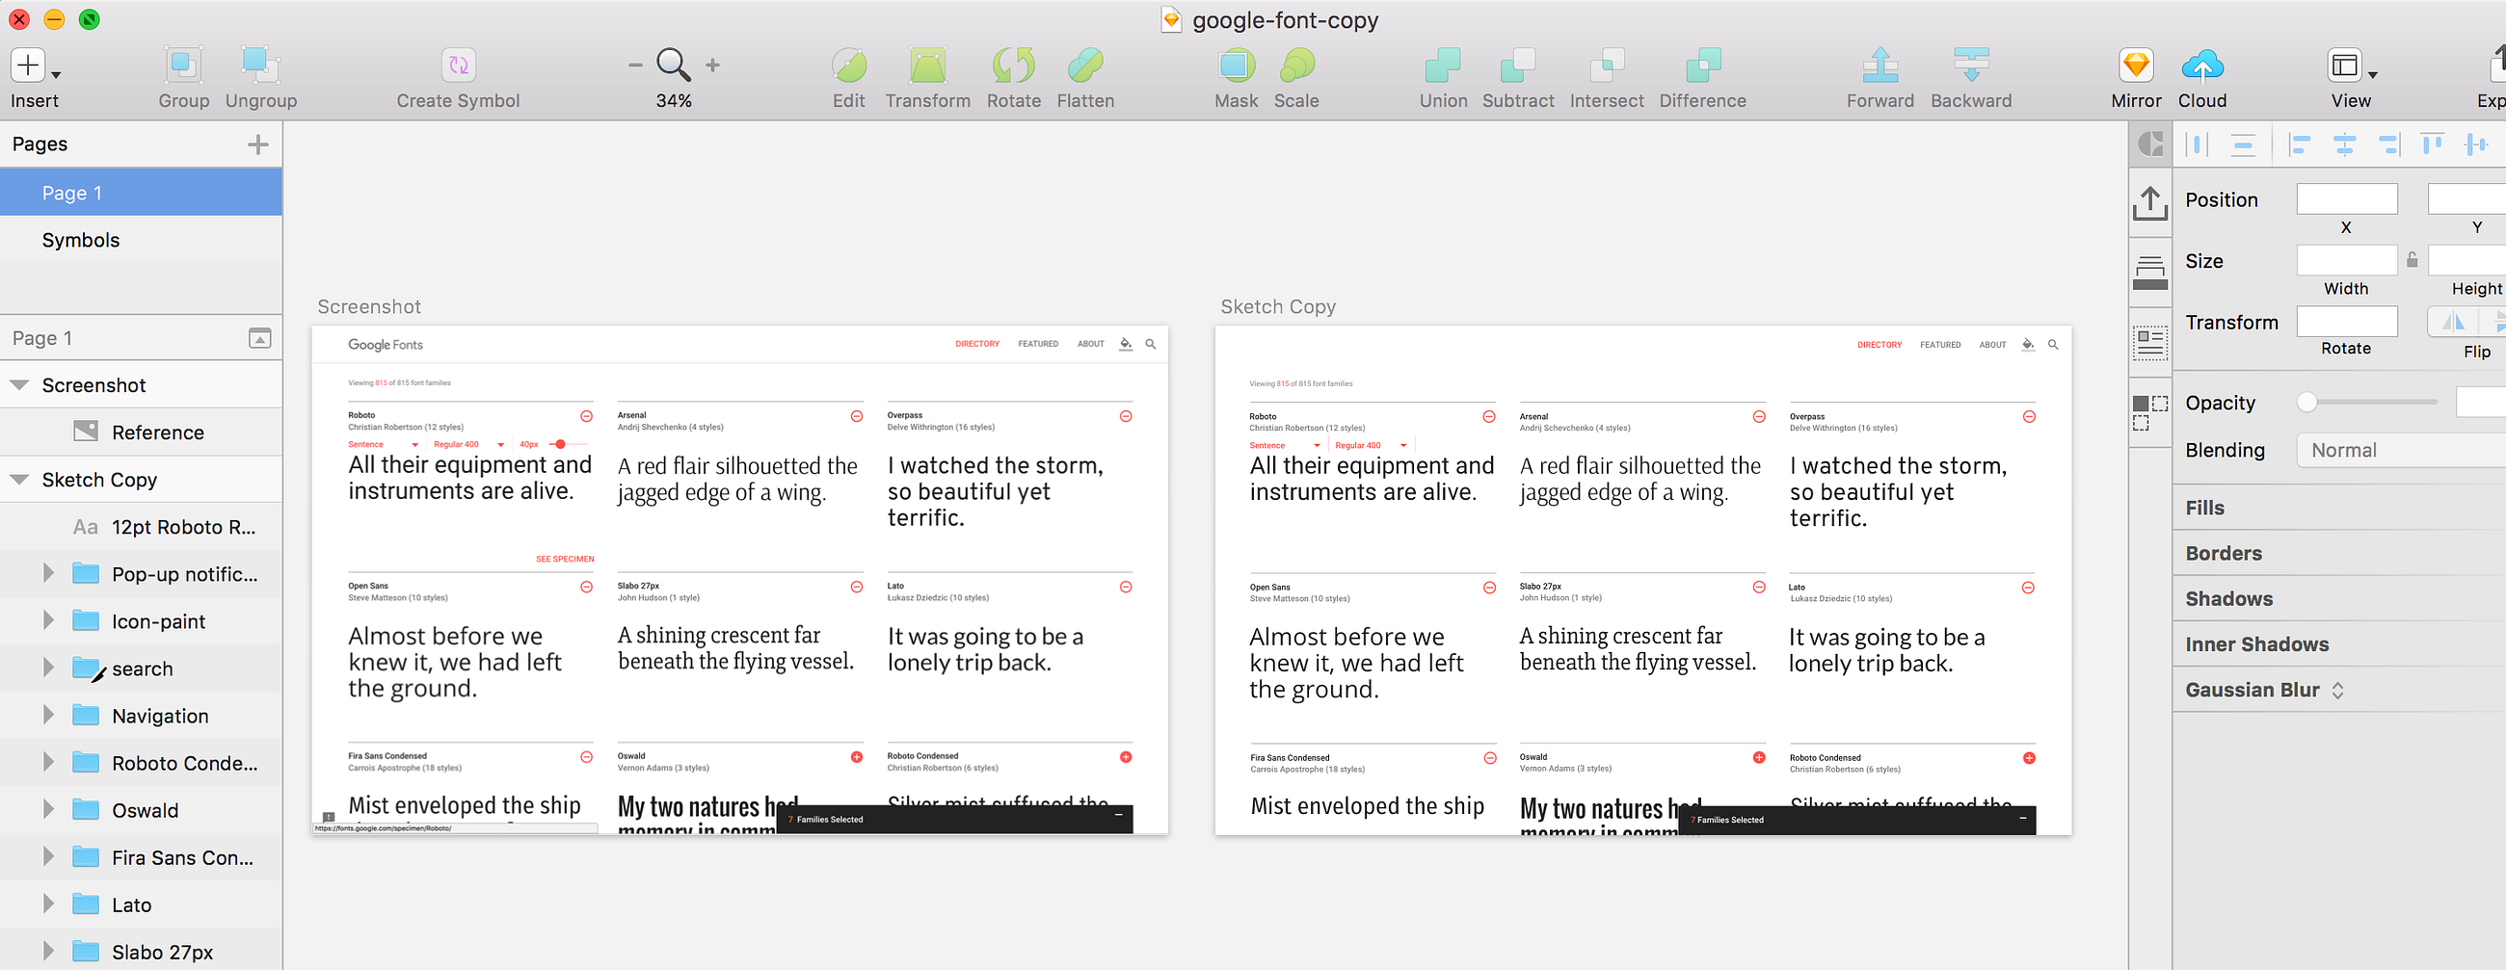2506x970 pixels.
Task: Click the Cloud upload icon
Action: click(2202, 66)
